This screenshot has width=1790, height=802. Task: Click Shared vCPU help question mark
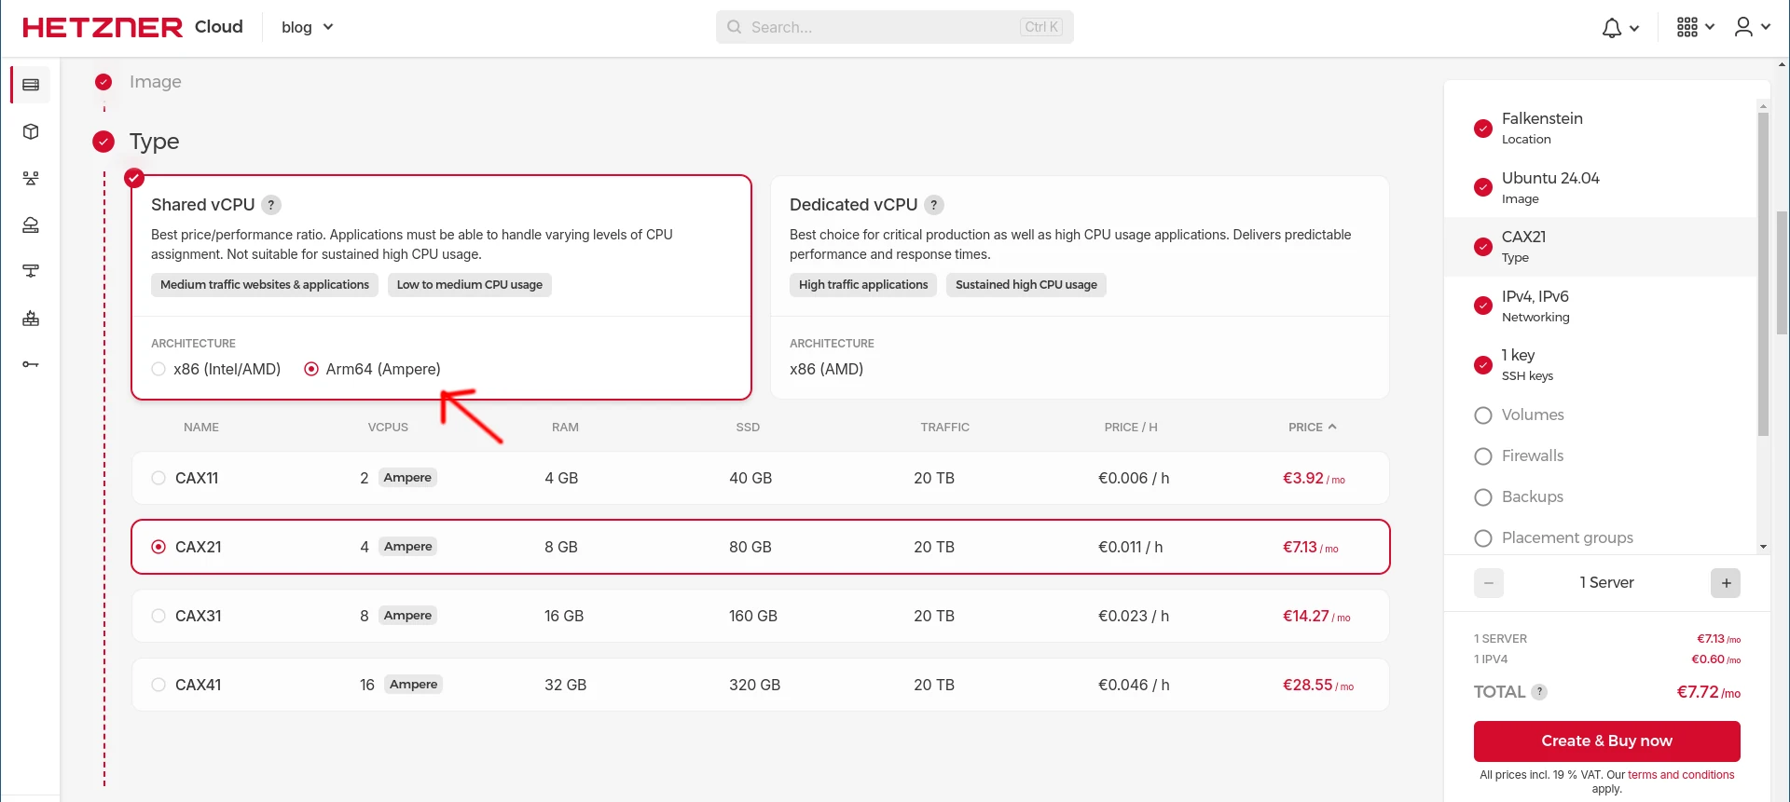tap(271, 205)
